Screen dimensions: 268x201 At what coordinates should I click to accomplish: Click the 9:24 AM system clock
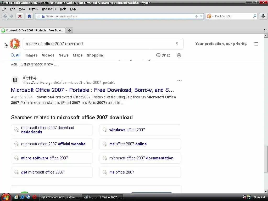[x=259, y=197]
